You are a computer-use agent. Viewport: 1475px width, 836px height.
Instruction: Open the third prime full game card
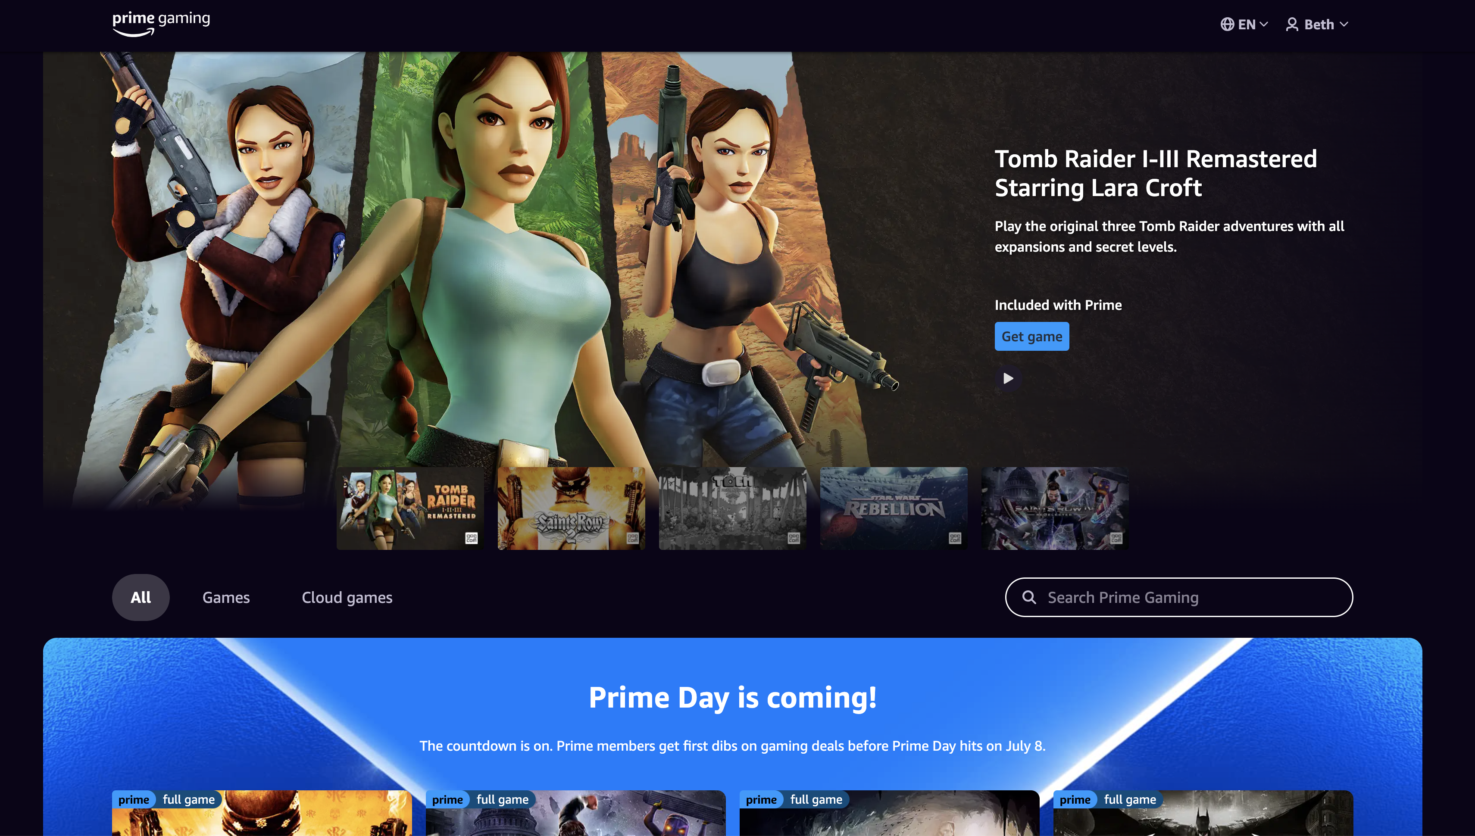pyautogui.click(x=889, y=813)
